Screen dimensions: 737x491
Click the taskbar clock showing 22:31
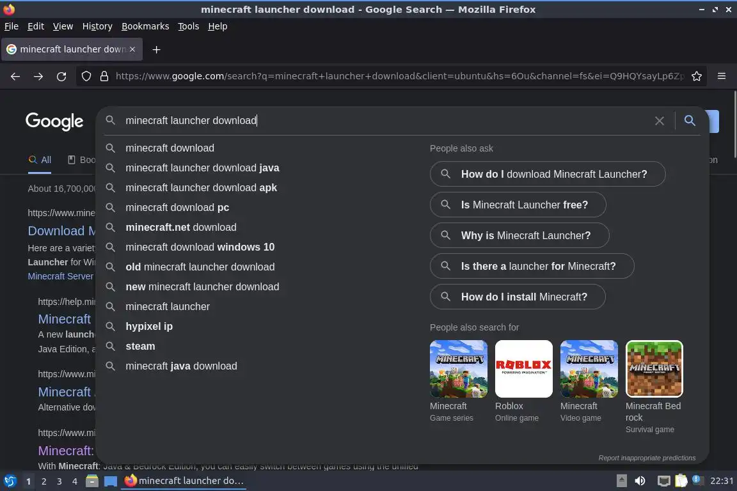722,481
